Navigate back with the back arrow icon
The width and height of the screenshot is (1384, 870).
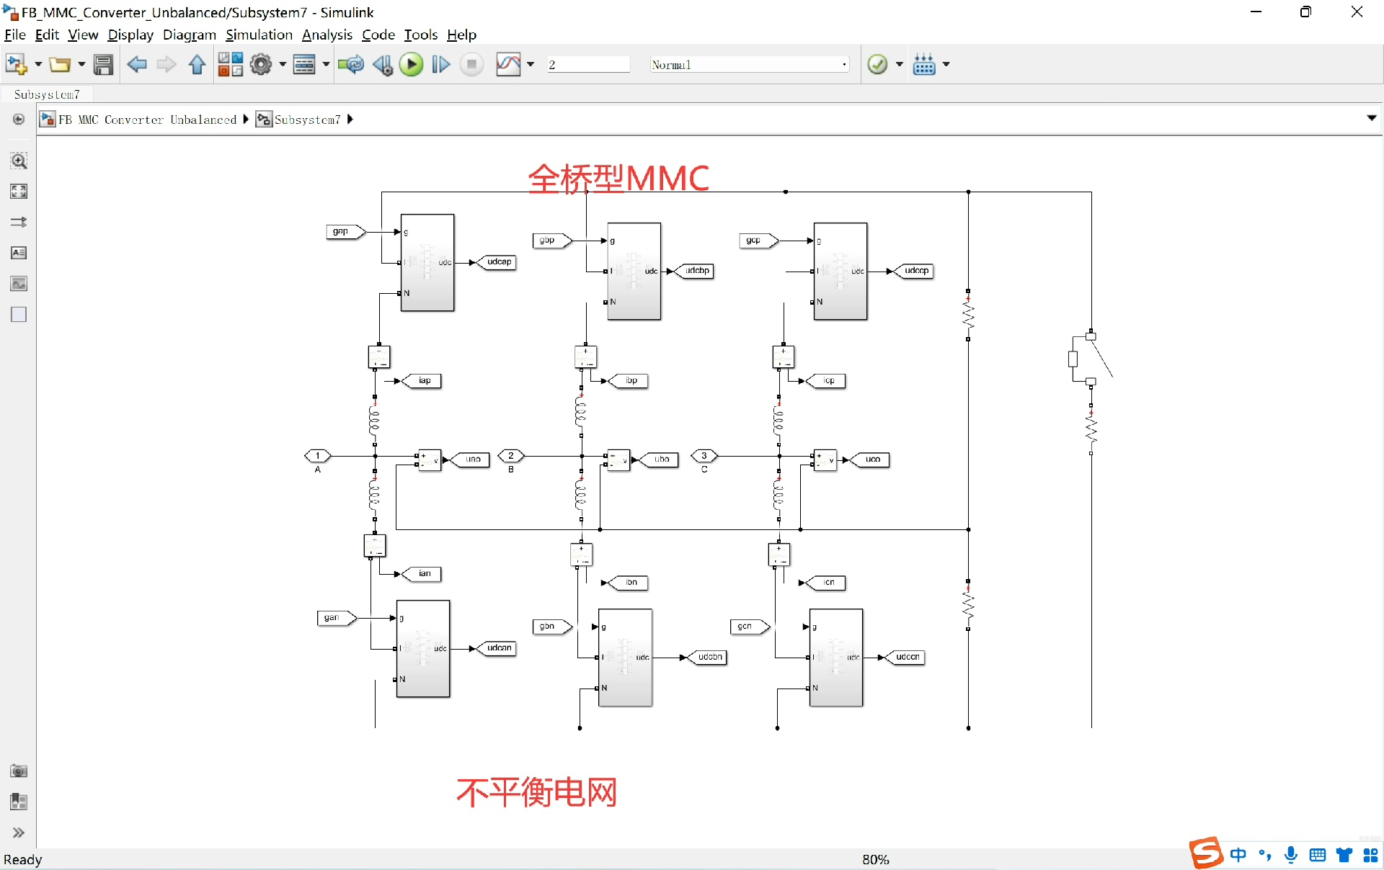point(137,64)
